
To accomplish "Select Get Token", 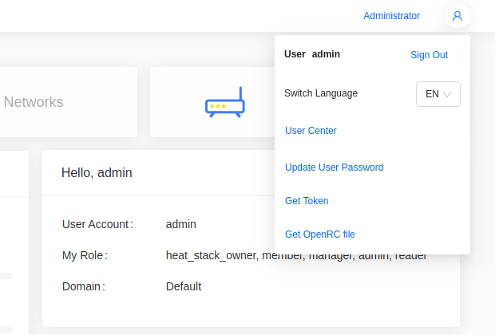I will 307,201.
